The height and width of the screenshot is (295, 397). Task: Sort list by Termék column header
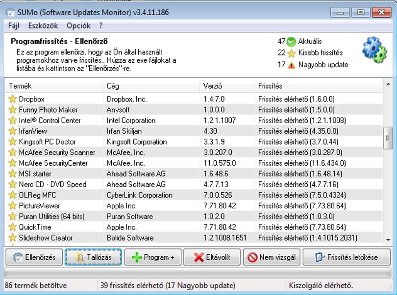point(54,86)
